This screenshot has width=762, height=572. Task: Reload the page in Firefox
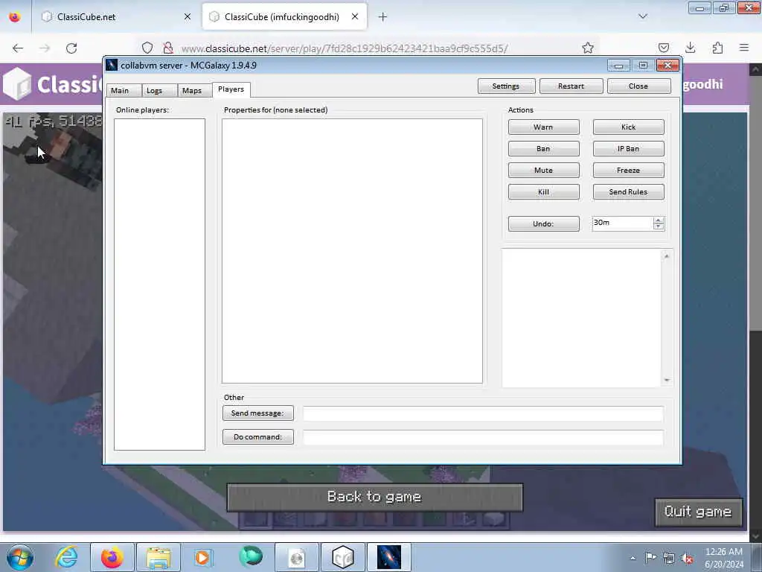click(71, 48)
